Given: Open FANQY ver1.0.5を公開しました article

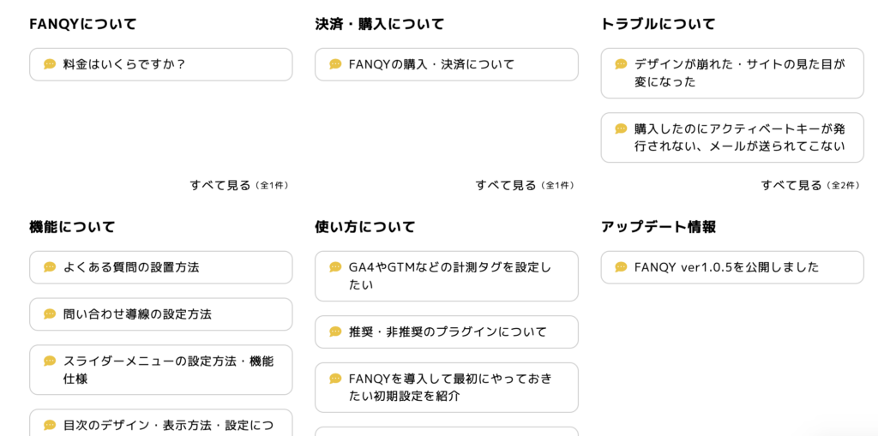Looking at the screenshot, I should [726, 267].
